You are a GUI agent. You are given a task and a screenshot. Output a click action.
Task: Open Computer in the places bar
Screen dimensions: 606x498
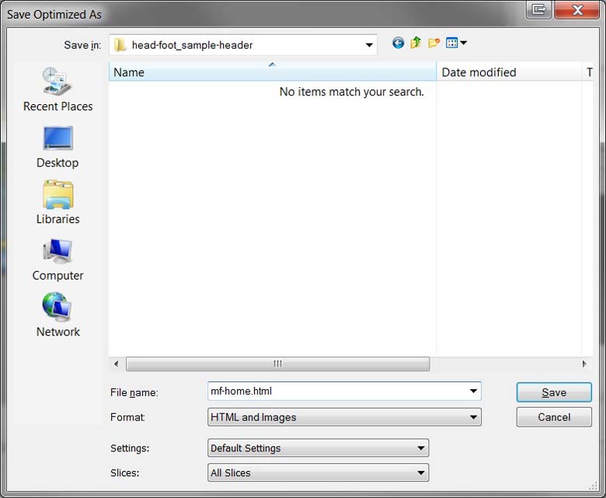coord(57,259)
